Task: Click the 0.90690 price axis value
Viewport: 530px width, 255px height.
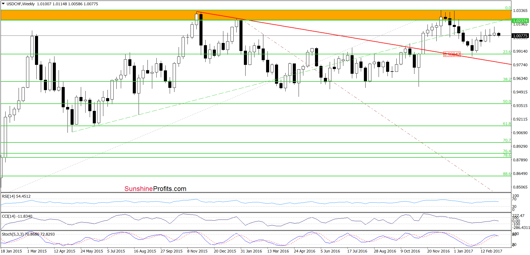Action: [520, 133]
